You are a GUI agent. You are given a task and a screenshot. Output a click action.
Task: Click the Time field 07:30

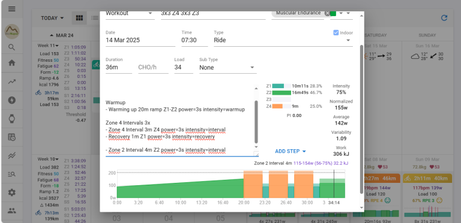point(194,40)
